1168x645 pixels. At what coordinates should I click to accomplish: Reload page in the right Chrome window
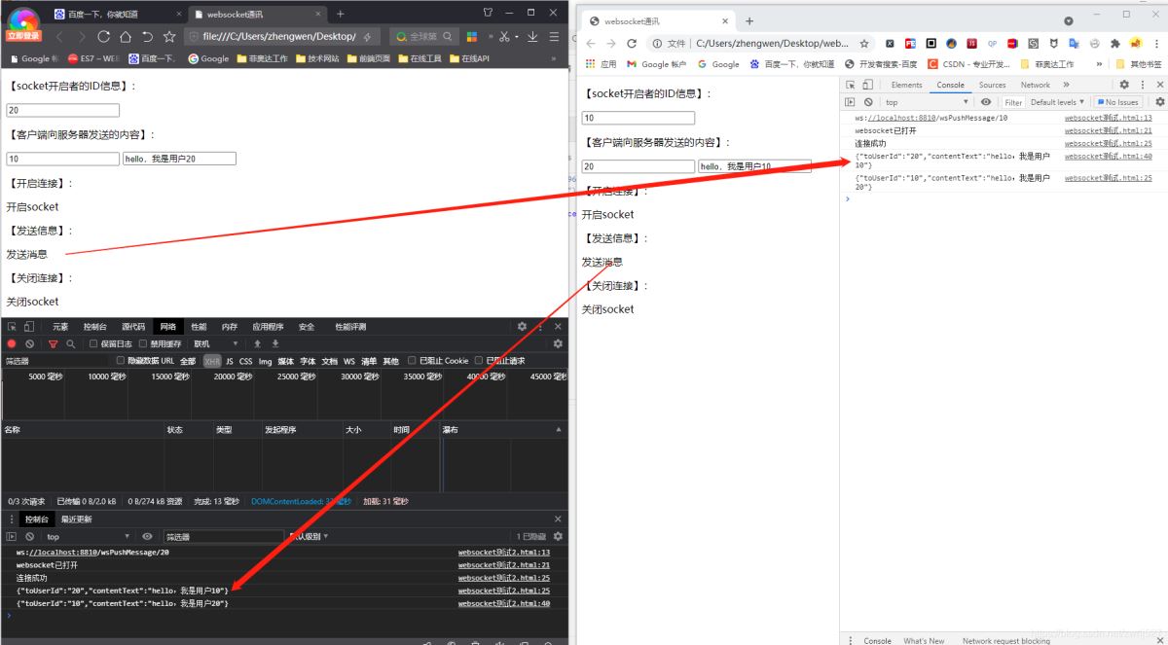pos(632,44)
